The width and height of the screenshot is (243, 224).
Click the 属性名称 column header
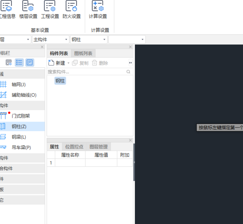click(70, 155)
